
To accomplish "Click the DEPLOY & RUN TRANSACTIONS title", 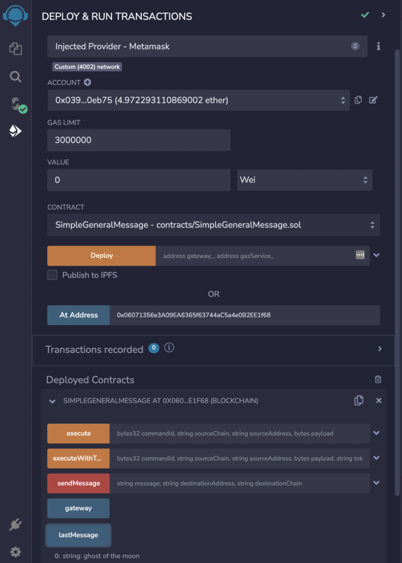I will 117,16.
